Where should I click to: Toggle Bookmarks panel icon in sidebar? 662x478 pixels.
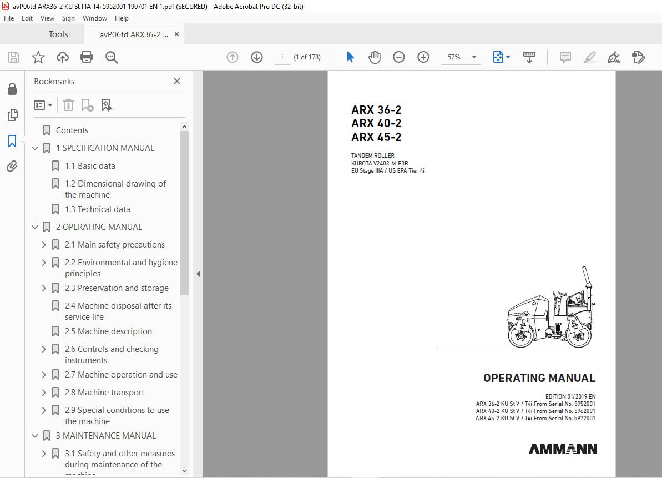click(12, 141)
